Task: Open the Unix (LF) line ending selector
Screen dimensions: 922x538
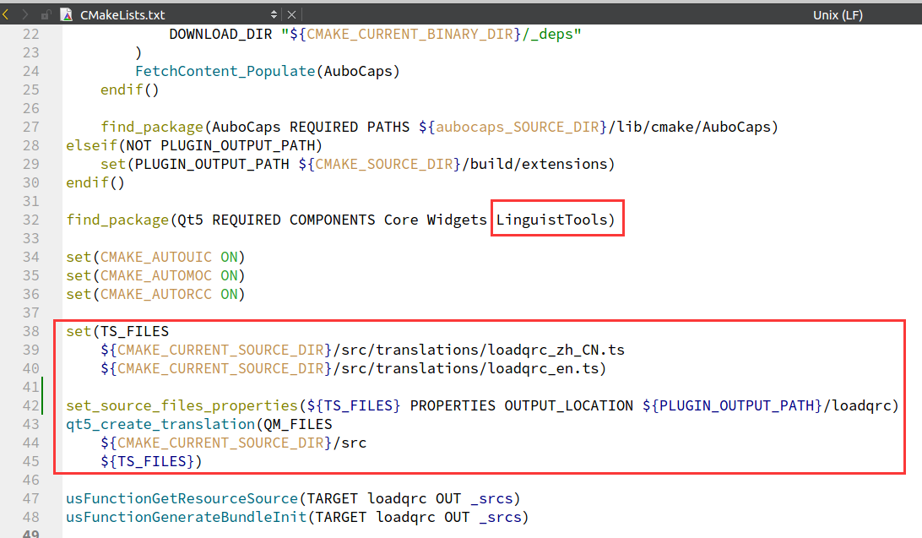Action: 838,14
